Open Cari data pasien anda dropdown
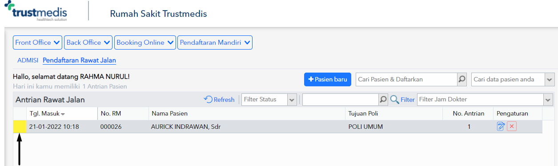The width and height of the screenshot is (558, 166). tap(513, 79)
